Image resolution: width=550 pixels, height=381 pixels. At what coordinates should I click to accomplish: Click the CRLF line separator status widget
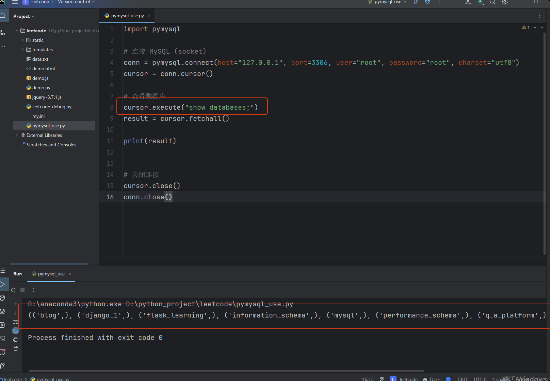pyautogui.click(x=463, y=379)
